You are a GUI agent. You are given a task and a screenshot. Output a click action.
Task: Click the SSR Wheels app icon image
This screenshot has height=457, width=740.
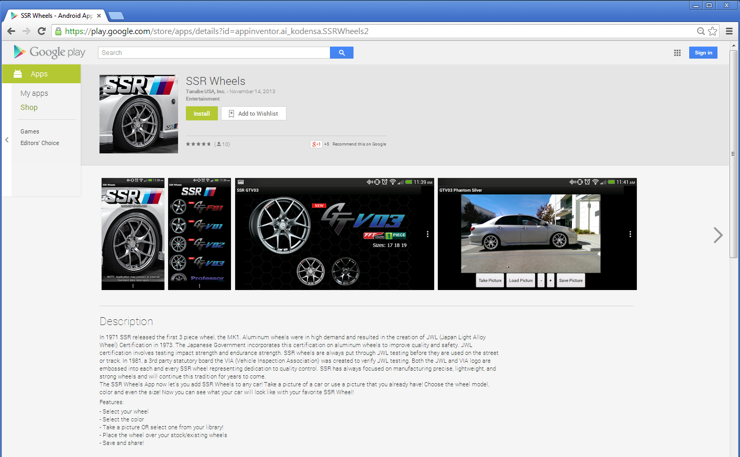[x=139, y=114]
